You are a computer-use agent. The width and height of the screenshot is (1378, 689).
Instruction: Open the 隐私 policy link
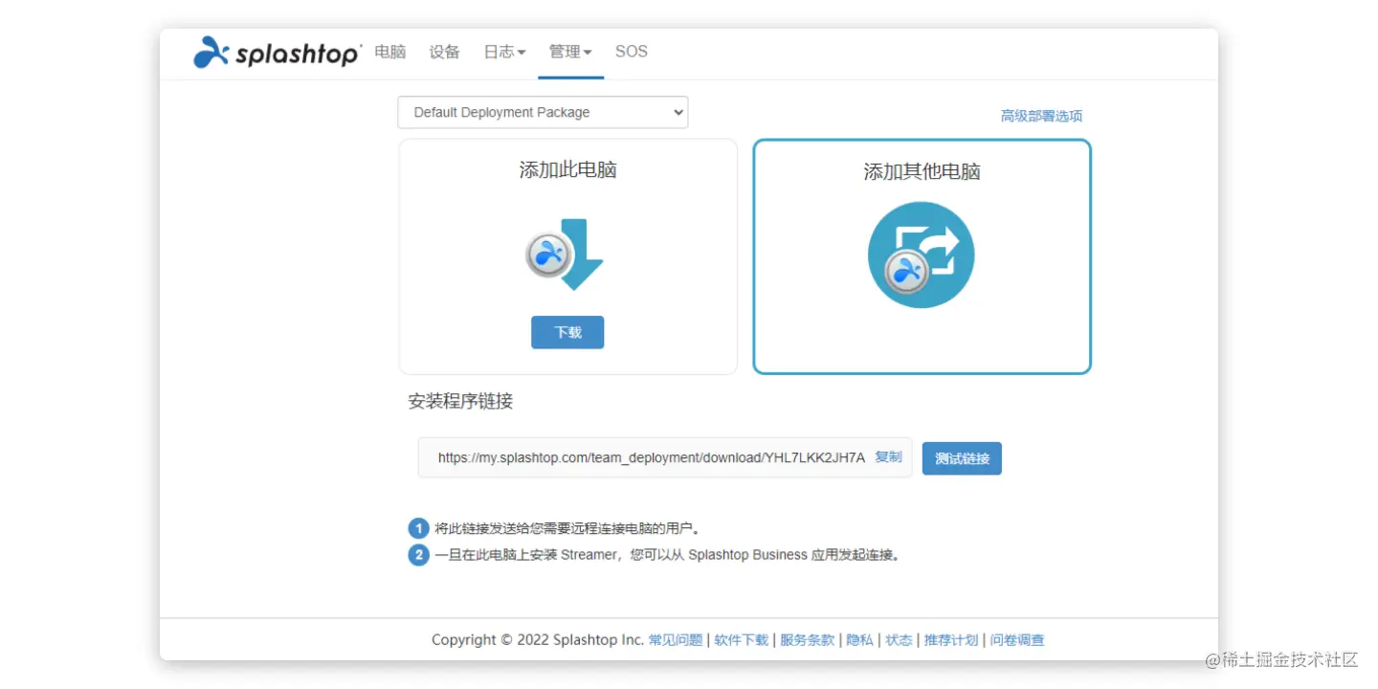859,639
